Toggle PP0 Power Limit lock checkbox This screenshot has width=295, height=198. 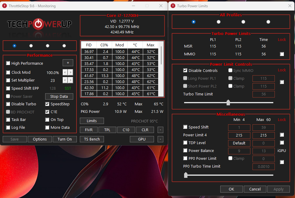click(x=282, y=162)
